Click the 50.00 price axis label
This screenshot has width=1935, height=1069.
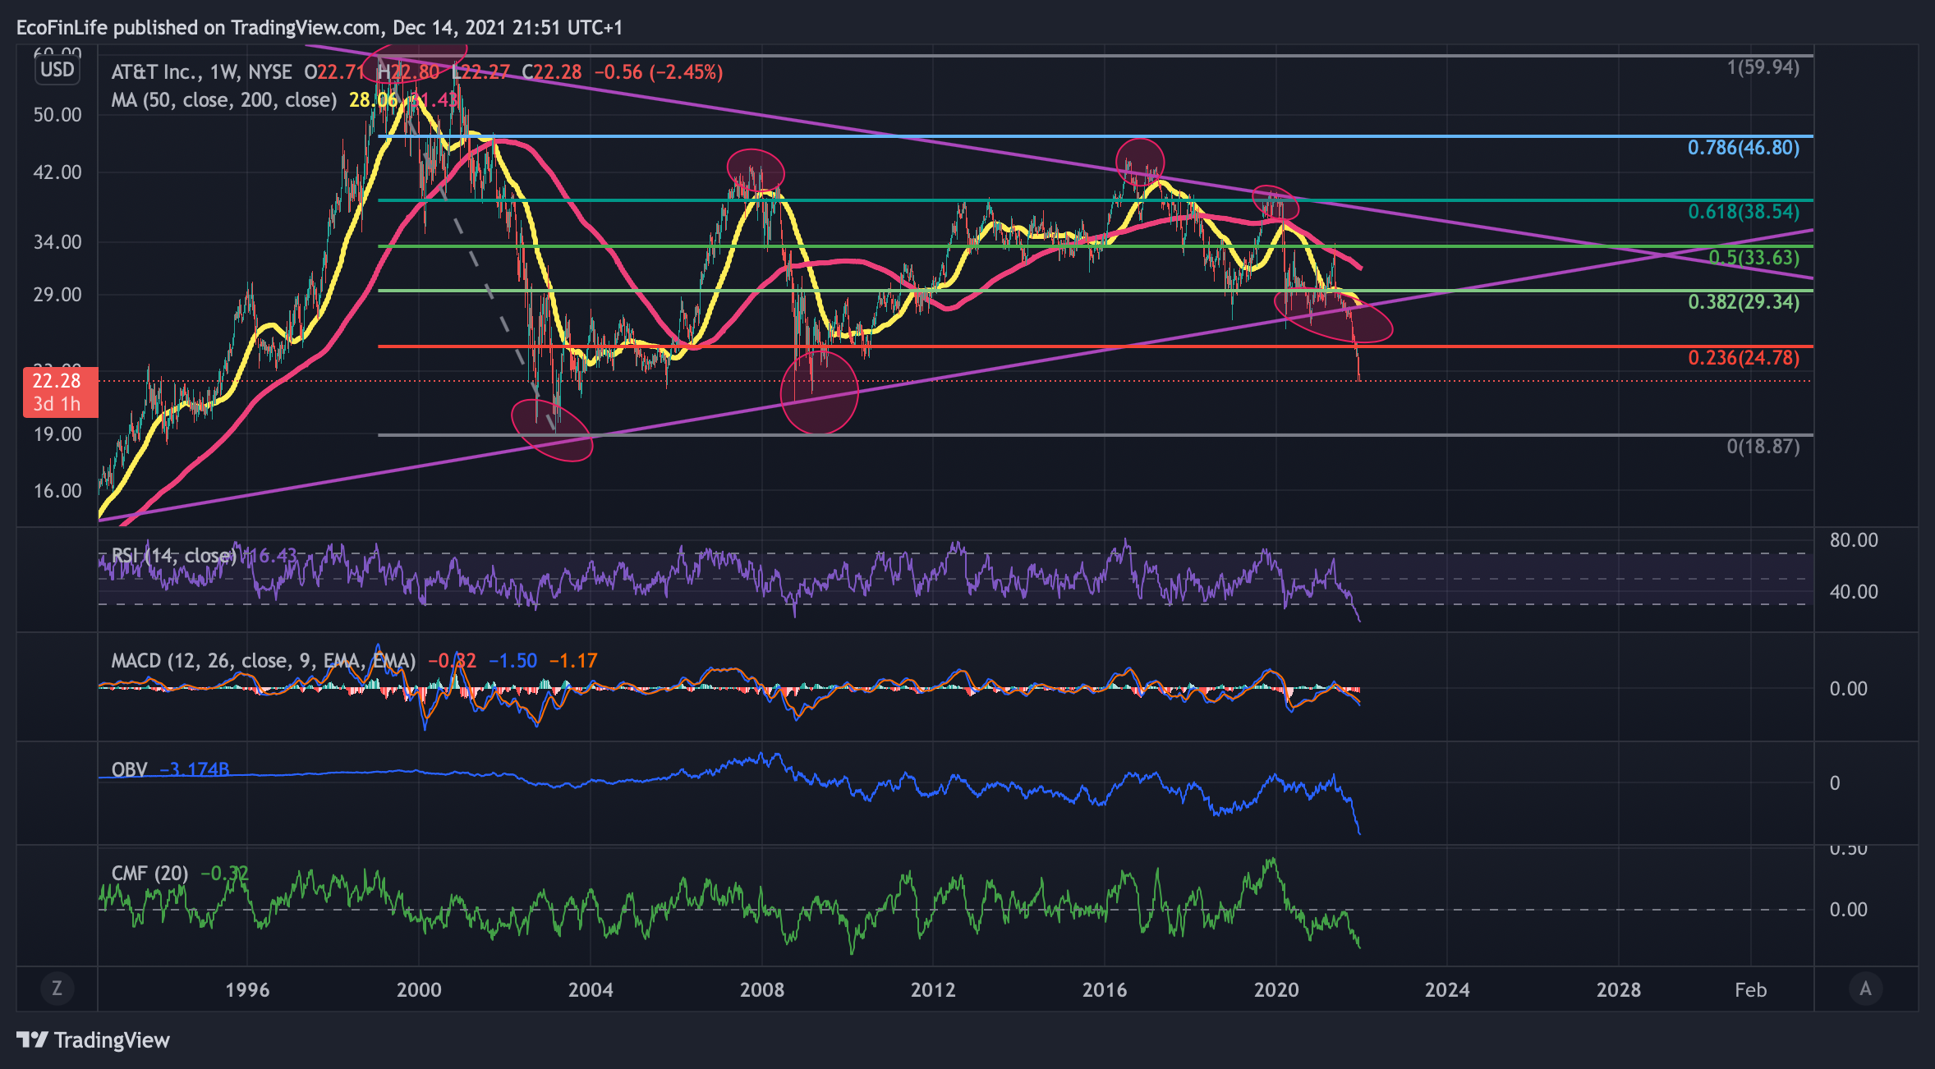(57, 115)
